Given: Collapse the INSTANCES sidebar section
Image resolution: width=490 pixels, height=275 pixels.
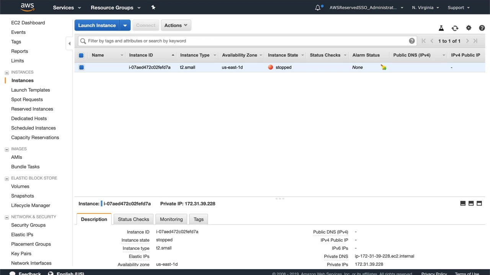Looking at the screenshot, I should 7,72.
